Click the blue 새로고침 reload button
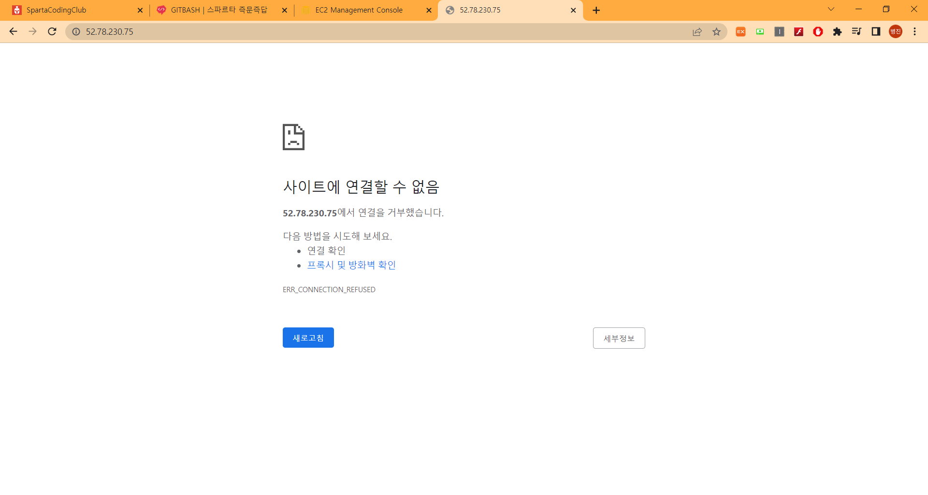 (308, 338)
